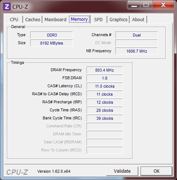Click the Validate button
This screenshot has height=180, width=177.
coord(122,171)
